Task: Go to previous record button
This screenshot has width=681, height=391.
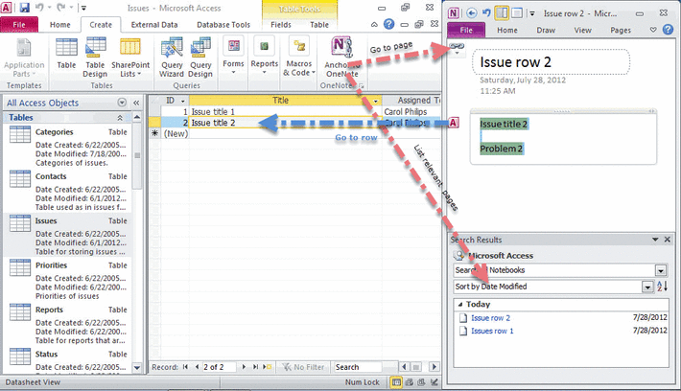Action: [x=197, y=367]
